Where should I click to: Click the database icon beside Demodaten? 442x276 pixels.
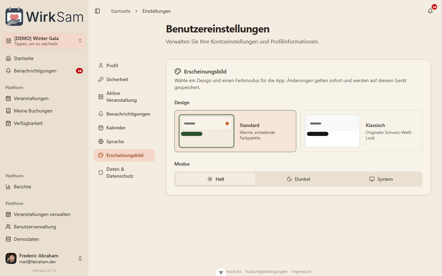[x=8, y=239]
